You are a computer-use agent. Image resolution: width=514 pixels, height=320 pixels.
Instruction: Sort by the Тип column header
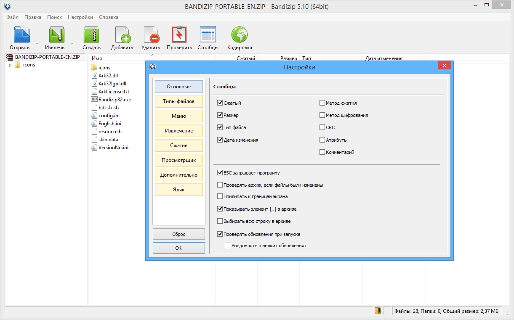pyautogui.click(x=331, y=58)
